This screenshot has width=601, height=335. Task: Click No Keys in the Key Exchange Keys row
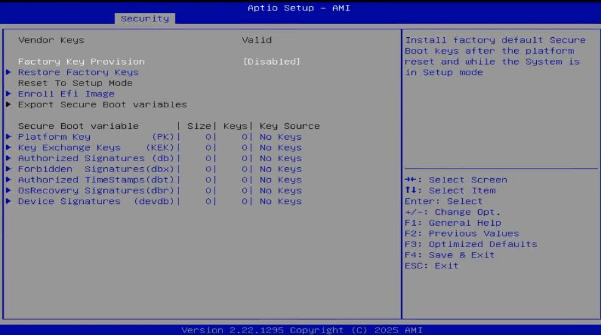(281, 147)
